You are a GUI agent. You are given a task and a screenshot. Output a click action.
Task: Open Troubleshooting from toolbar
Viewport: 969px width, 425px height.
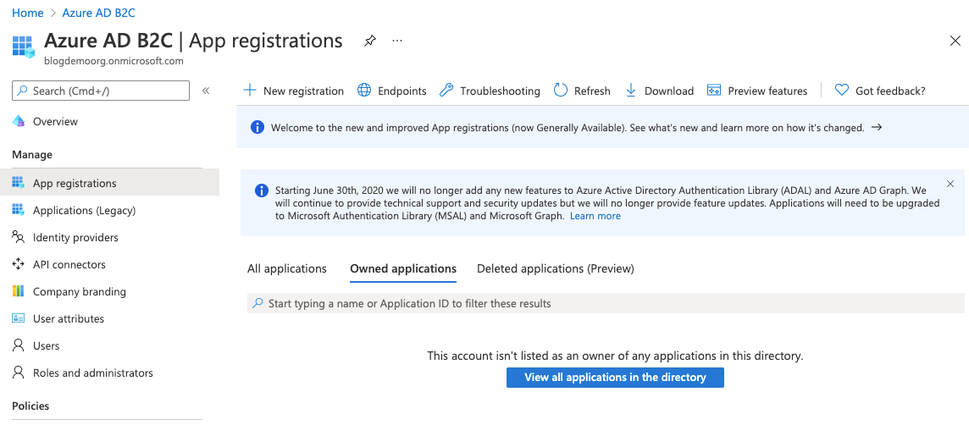pos(490,91)
